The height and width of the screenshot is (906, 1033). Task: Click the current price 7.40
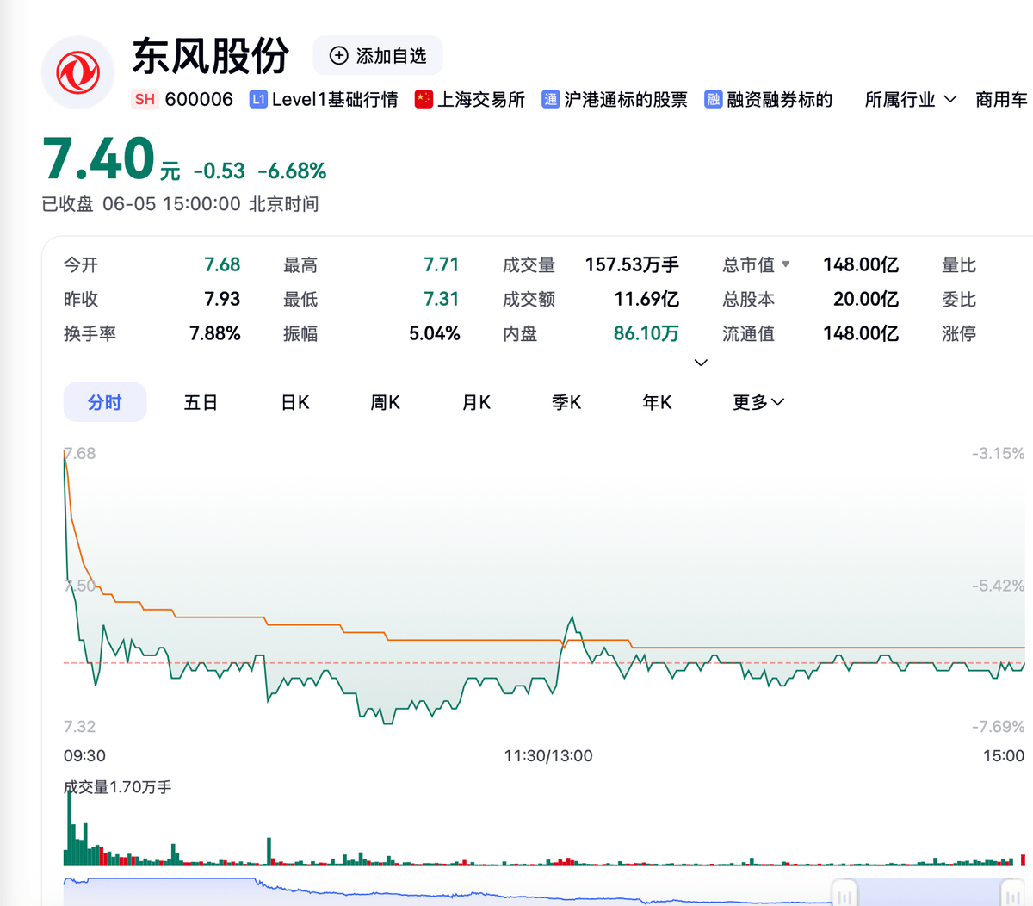point(99,159)
